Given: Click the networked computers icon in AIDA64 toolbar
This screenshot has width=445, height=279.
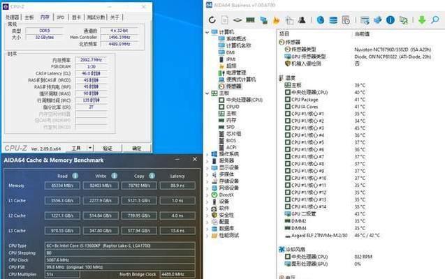Looking at the screenshot, I should point(263,20).
